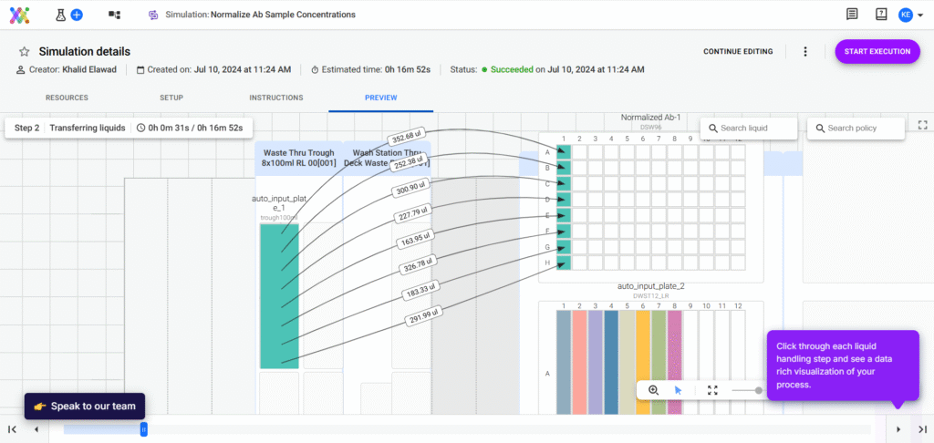
Task: Click the Synthace logo home icon
Action: (x=19, y=15)
